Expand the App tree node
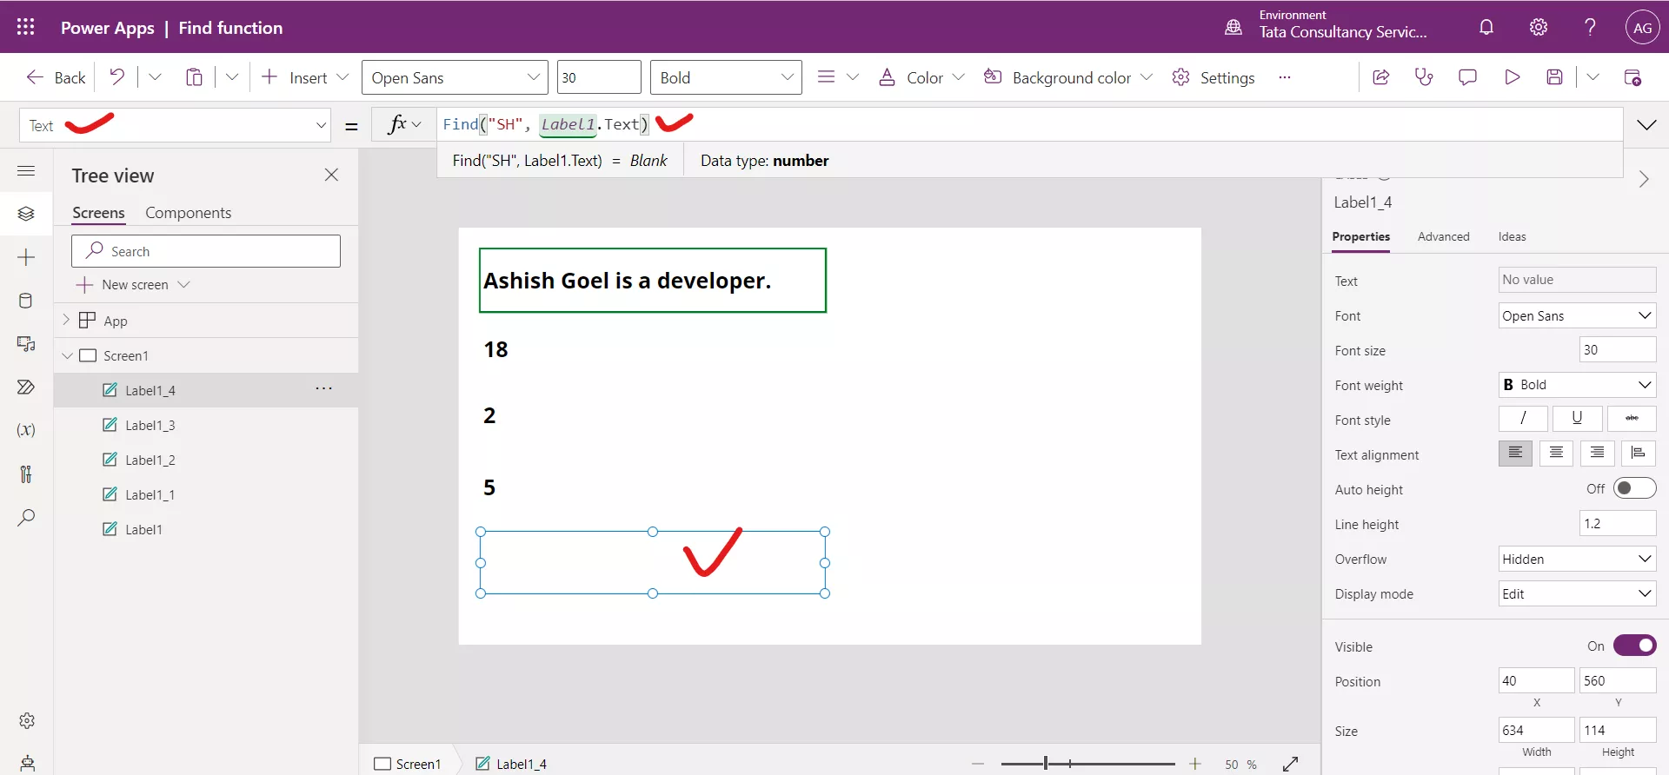 (66, 320)
